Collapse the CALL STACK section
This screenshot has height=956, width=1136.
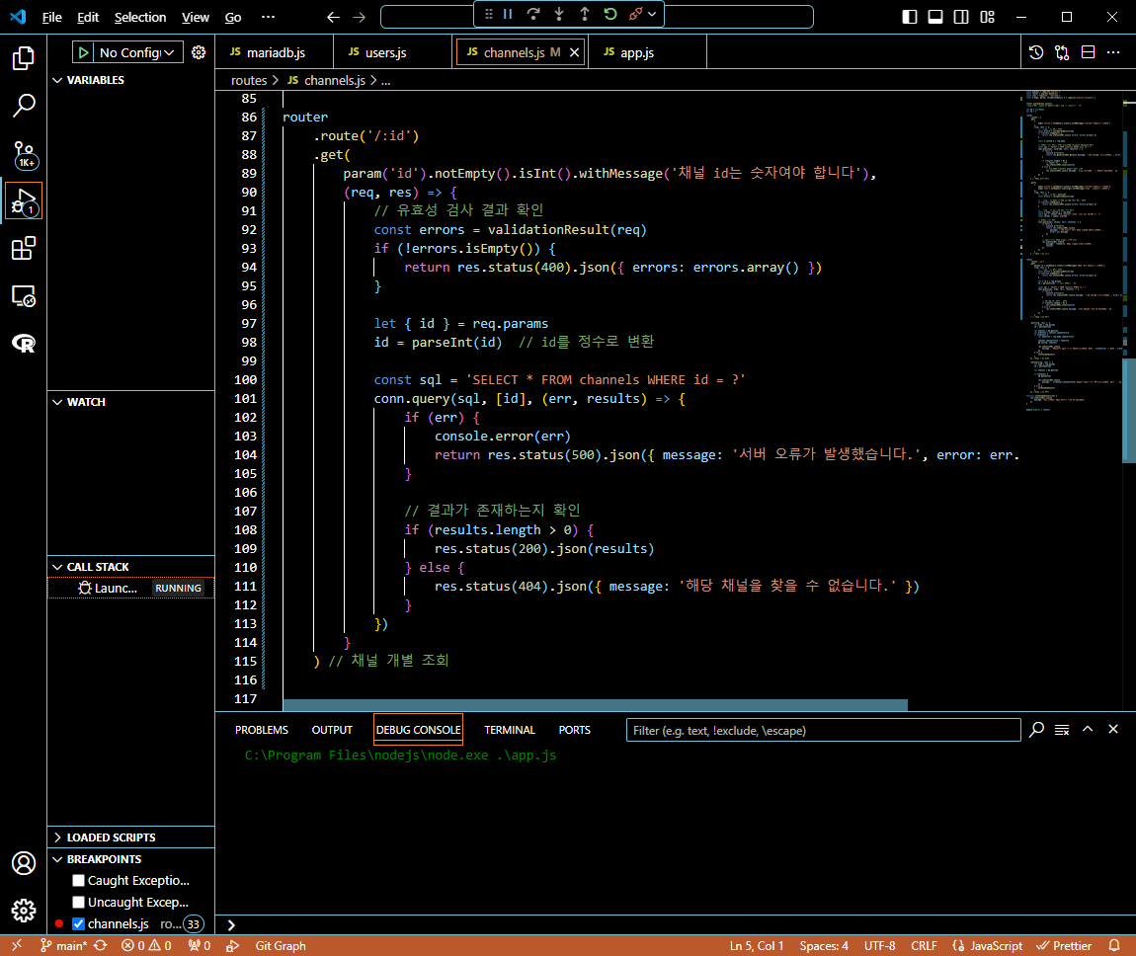pos(130,566)
